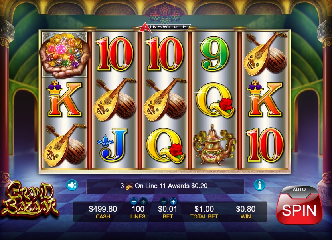Click the Ainsworth logo banner
Image resolution: width=332 pixels, height=240 pixels.
pos(164,27)
